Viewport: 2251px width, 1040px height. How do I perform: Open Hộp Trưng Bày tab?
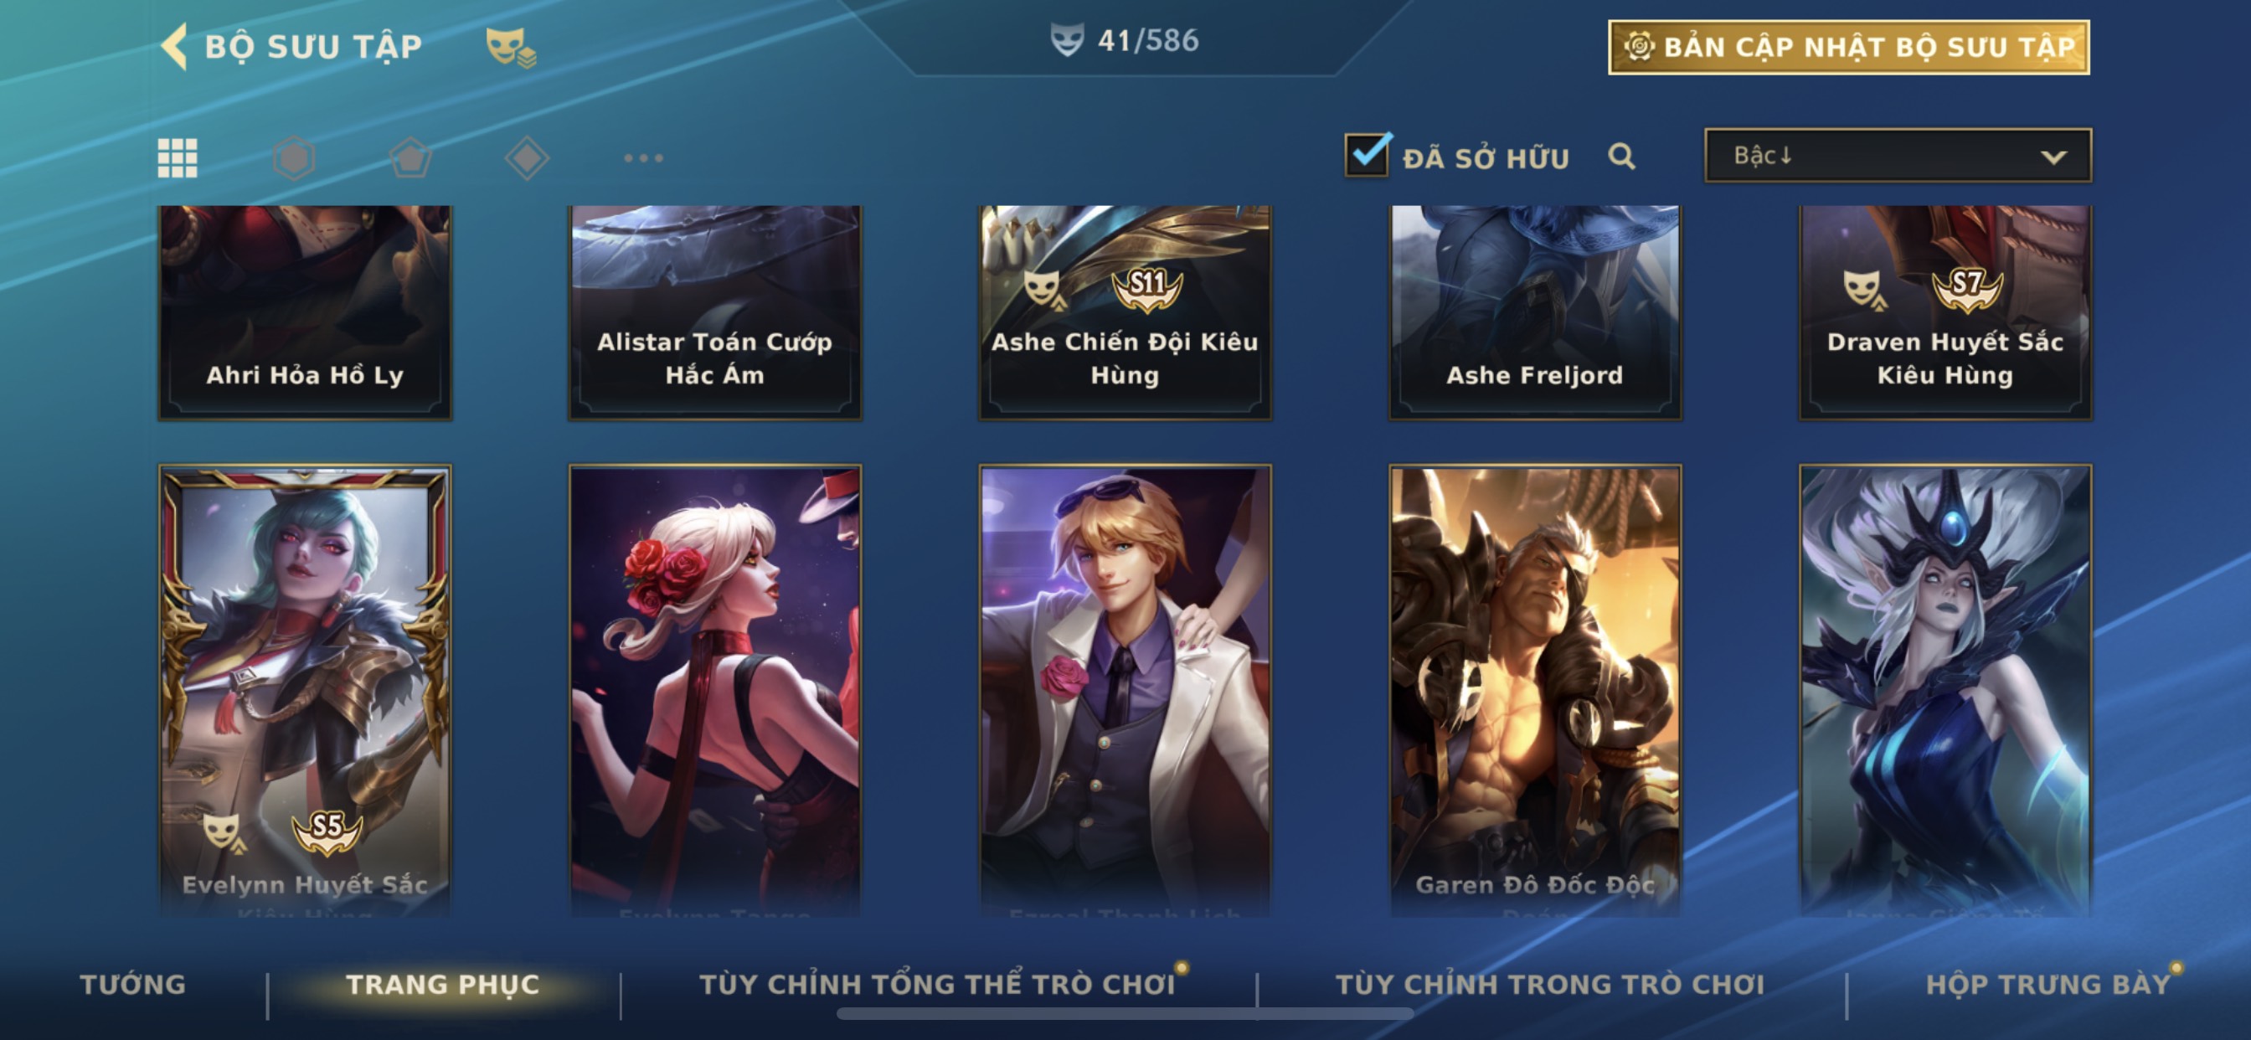(x=2048, y=985)
